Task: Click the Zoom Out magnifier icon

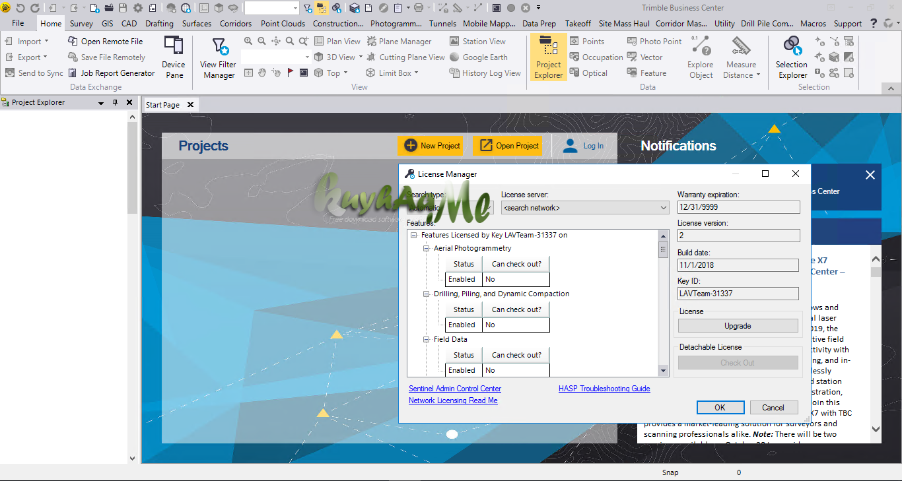Action: pos(262,41)
